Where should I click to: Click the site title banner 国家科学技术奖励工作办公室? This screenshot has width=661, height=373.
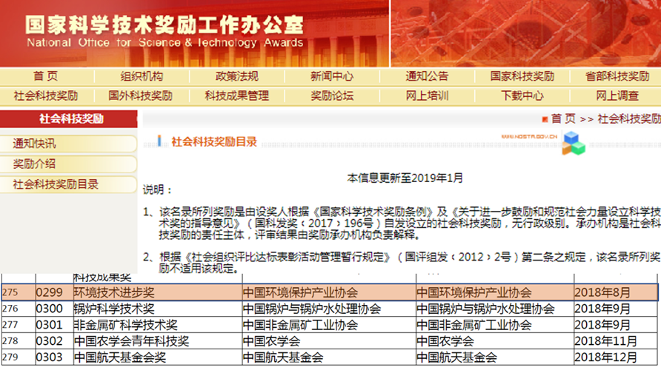(165, 25)
